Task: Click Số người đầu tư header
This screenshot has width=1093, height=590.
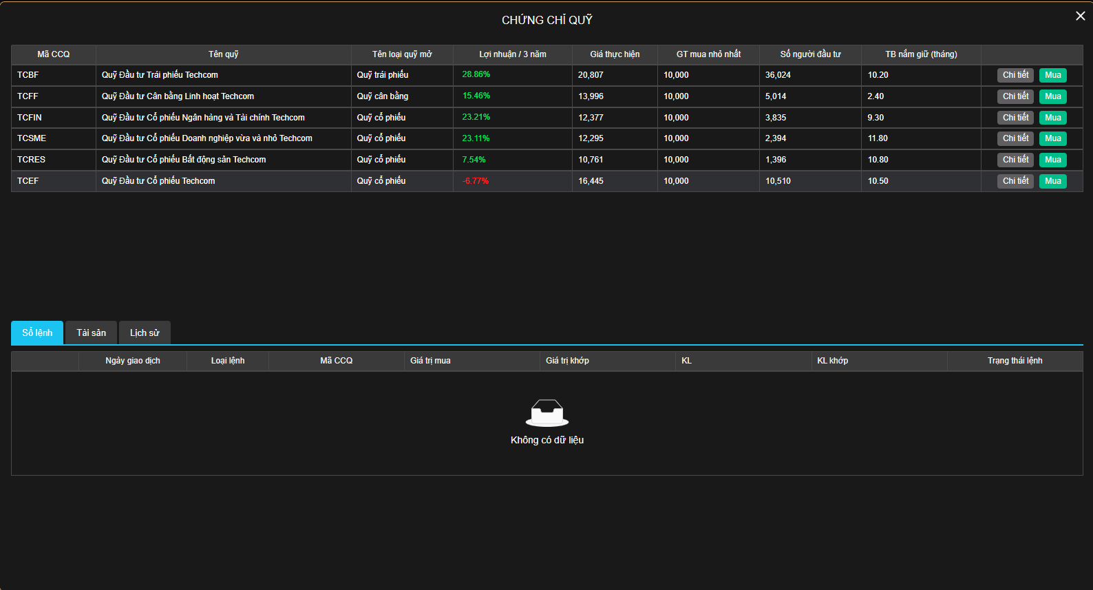Action: pos(810,54)
